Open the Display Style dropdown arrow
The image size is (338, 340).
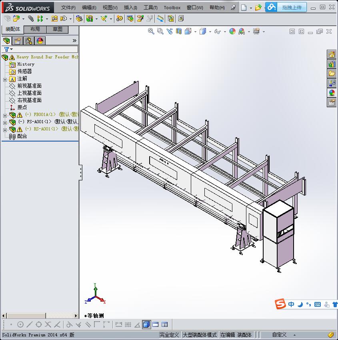(x=210, y=32)
